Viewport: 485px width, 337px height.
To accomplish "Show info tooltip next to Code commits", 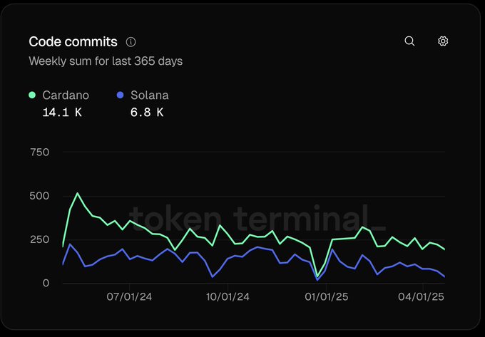I will point(131,42).
